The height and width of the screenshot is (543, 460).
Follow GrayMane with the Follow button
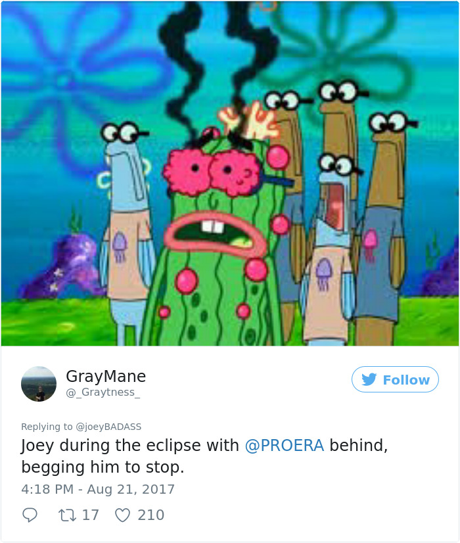tap(396, 379)
